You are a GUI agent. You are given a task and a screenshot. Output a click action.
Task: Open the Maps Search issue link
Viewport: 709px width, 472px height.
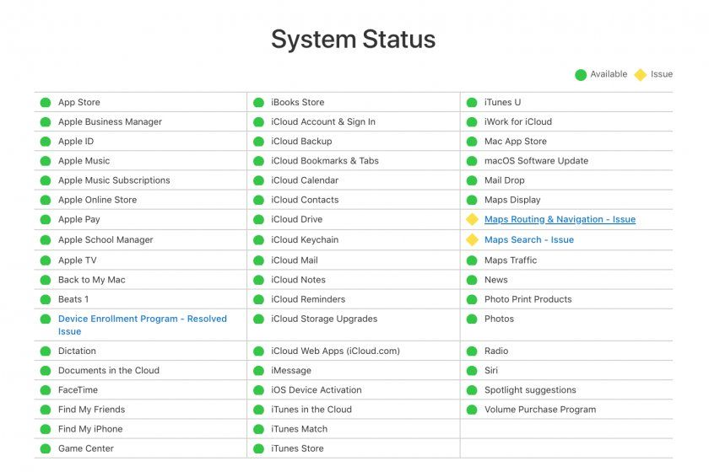click(529, 240)
